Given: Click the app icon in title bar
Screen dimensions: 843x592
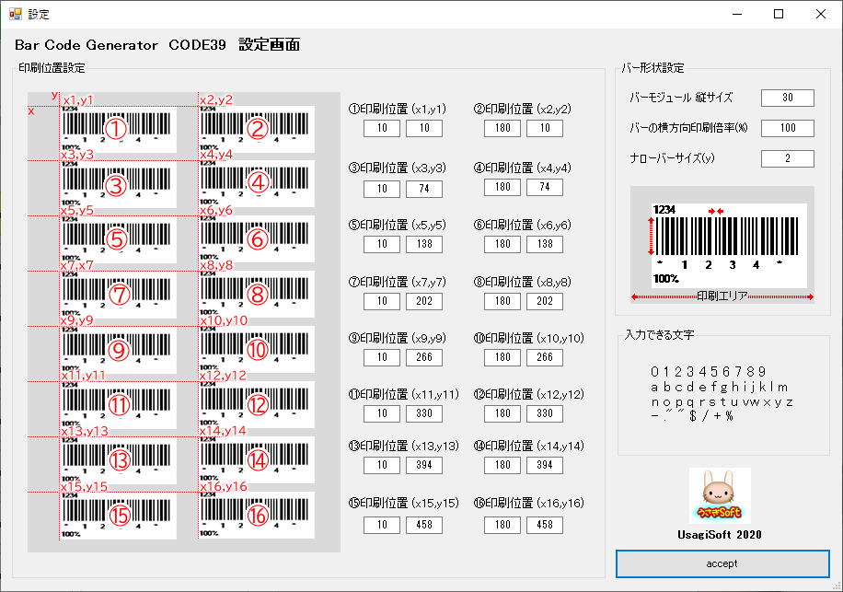Looking at the screenshot, I should click(15, 14).
